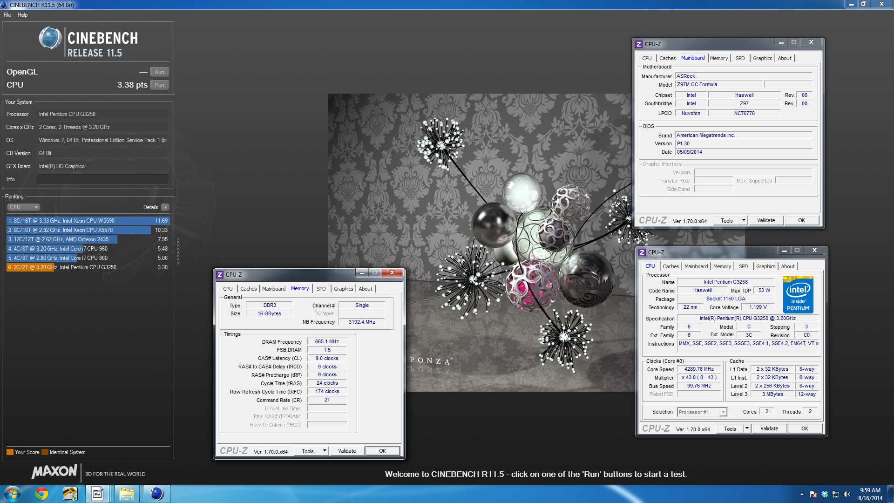Open the document app taskbar icon

click(97, 494)
